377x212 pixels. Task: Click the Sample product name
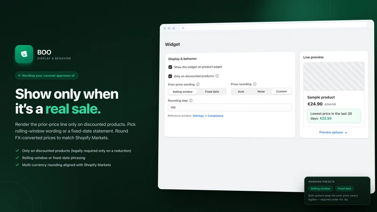[321, 98]
